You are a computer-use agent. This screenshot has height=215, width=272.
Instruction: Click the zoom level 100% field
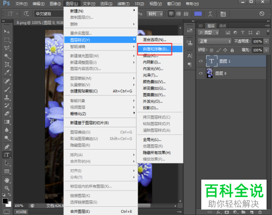tap(19, 206)
